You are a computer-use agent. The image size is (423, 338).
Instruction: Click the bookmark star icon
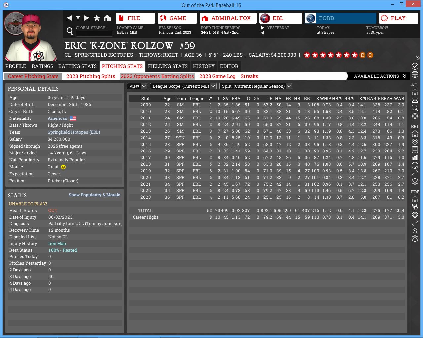coord(97,18)
